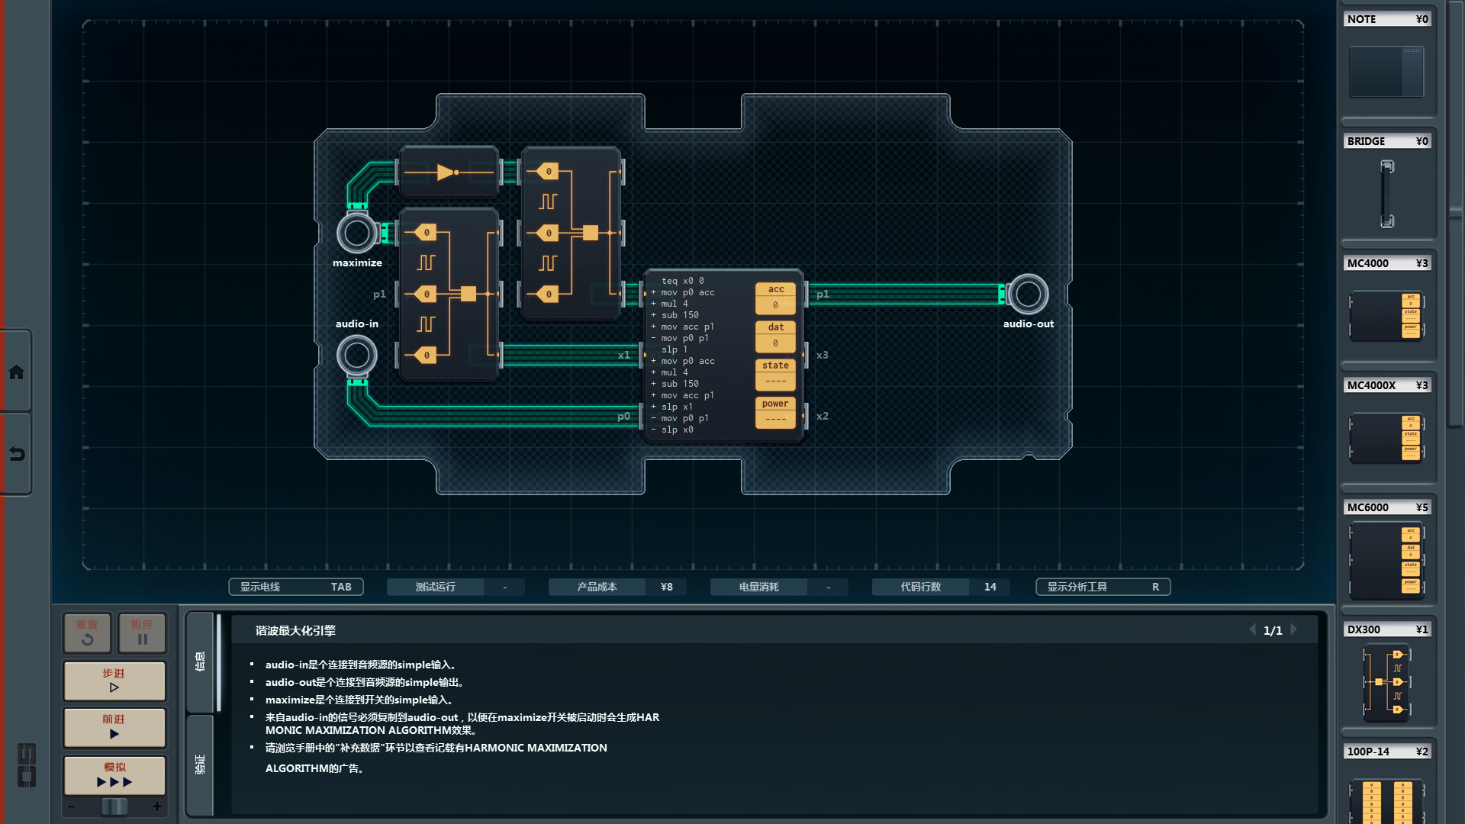Select the BRIDGE wire component
The image size is (1465, 824).
pyautogui.click(x=1386, y=193)
